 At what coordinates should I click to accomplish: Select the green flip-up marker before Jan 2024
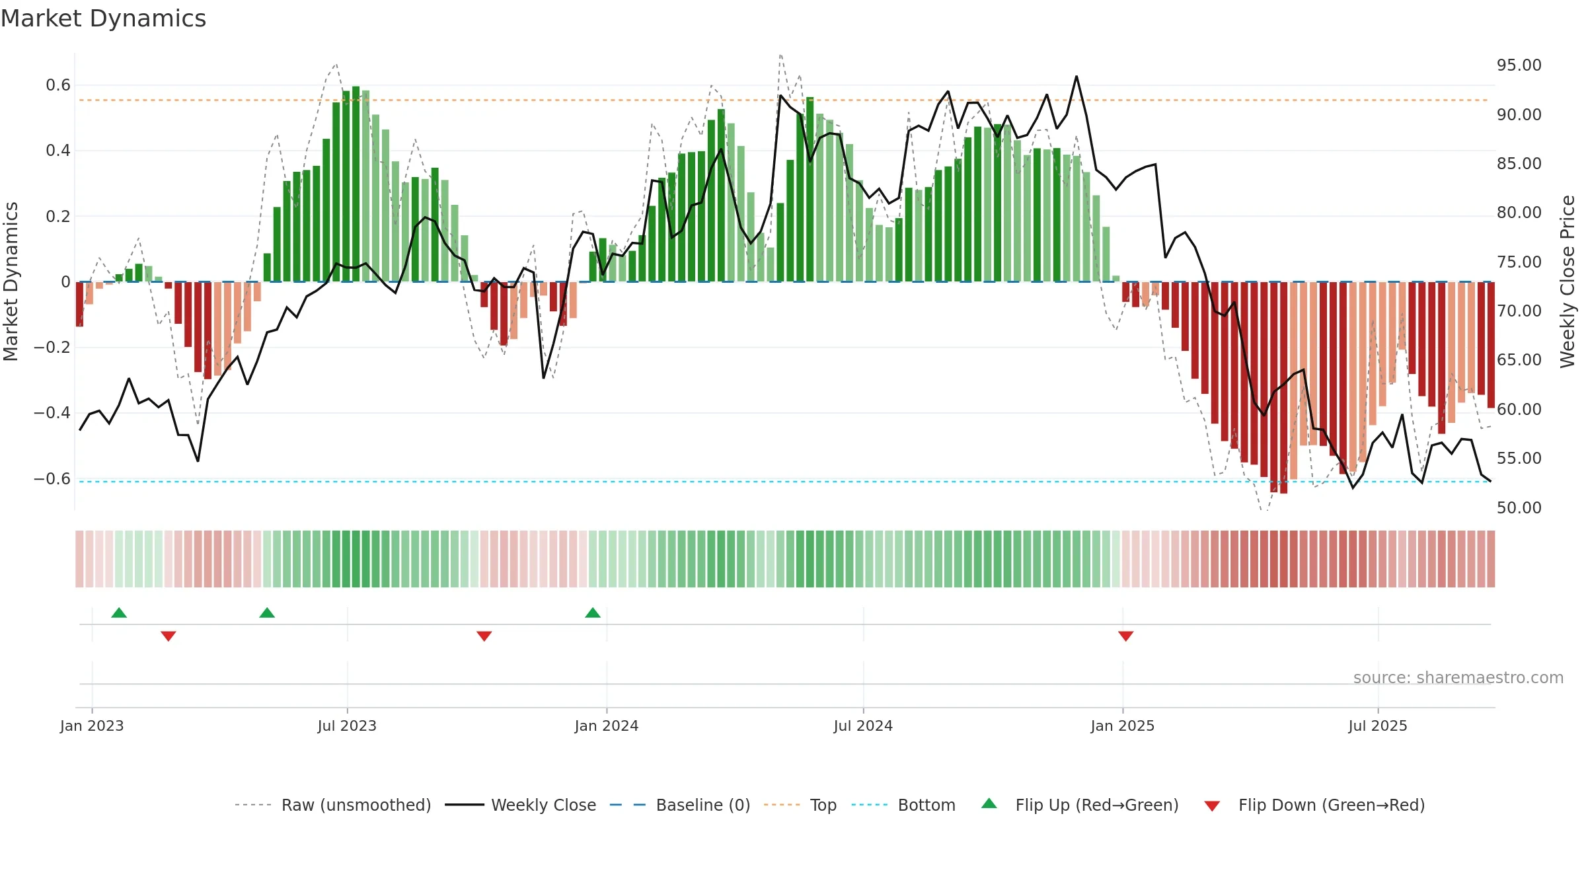593,613
